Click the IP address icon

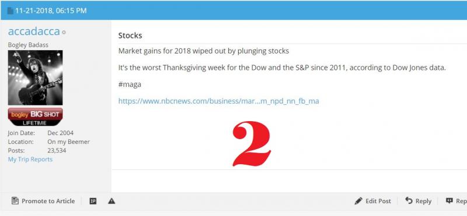pyautogui.click(x=93, y=201)
